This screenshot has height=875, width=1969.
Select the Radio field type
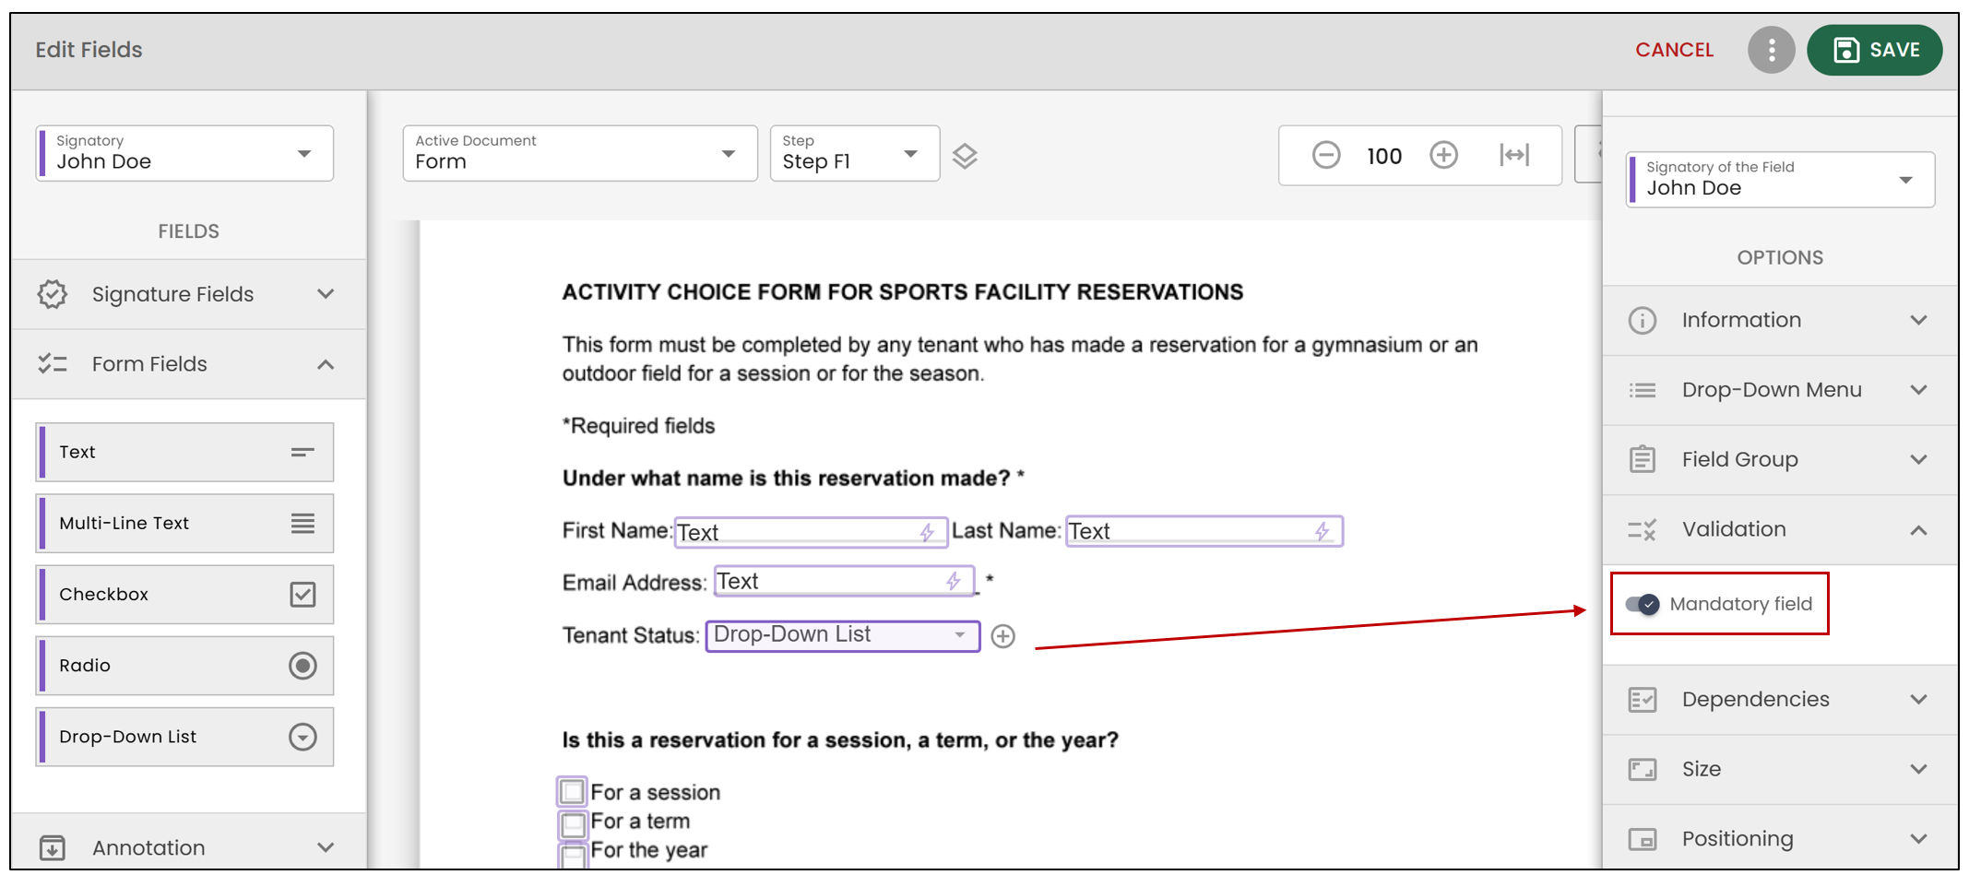pos(185,666)
